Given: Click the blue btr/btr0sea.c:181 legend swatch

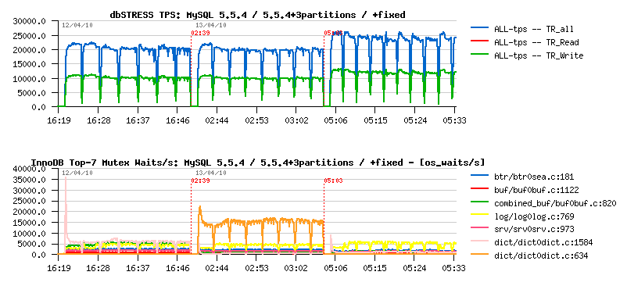Looking at the screenshot, I should 479,176.
